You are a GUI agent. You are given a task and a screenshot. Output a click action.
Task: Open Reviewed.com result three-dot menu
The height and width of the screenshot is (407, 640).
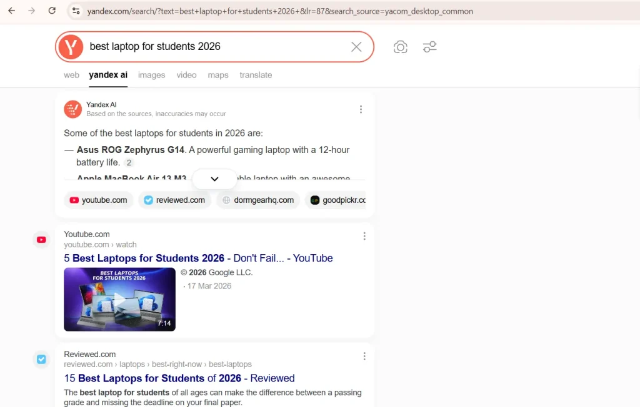[364, 356]
